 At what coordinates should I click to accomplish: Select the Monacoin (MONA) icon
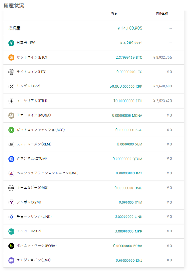click(x=11, y=115)
